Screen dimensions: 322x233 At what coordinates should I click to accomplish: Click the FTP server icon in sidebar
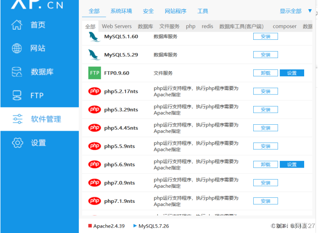(16, 95)
